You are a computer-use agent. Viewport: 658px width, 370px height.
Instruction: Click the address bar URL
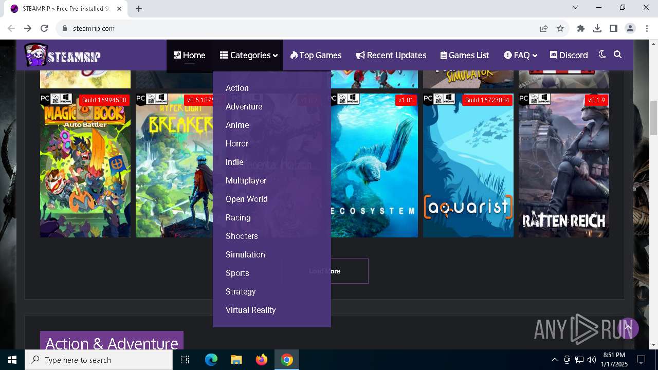click(x=94, y=28)
